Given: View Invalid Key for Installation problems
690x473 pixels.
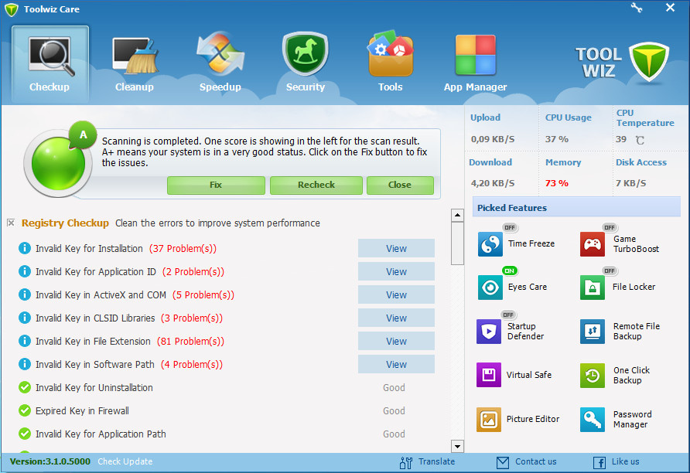Looking at the screenshot, I should point(396,248).
